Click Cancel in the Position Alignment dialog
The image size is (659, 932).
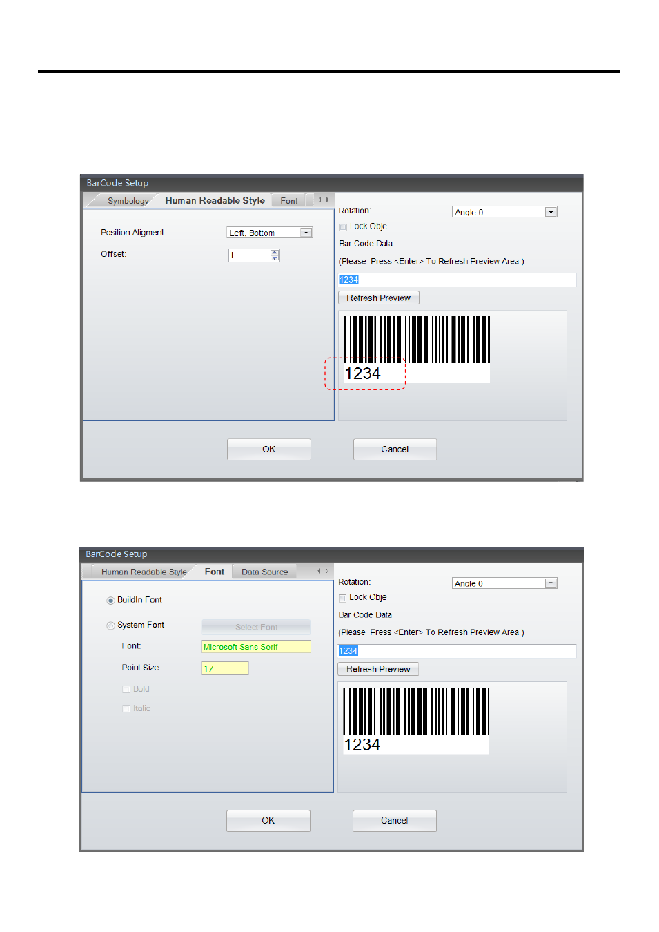pyautogui.click(x=395, y=449)
